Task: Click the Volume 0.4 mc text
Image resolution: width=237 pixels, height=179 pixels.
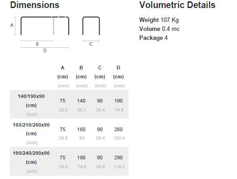Action: (x=159, y=29)
